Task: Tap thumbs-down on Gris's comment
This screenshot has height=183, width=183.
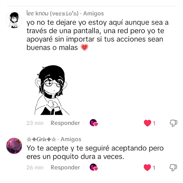Action: (x=173, y=168)
